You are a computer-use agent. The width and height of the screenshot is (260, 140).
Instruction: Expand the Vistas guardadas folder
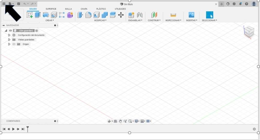point(9,40)
